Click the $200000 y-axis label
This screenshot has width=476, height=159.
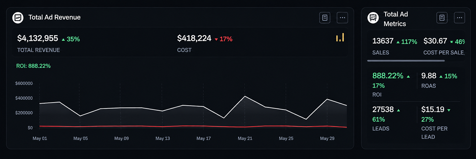24,113
